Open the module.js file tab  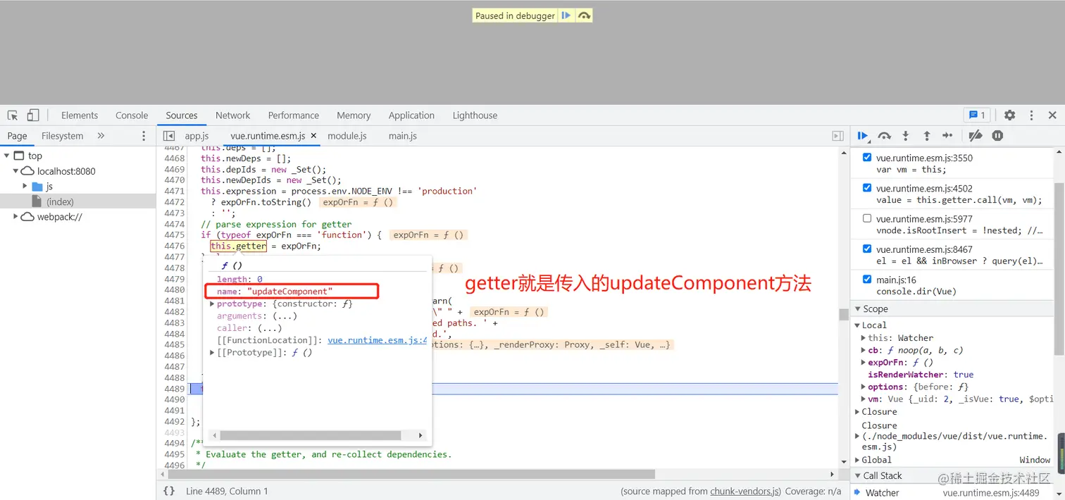tap(347, 136)
